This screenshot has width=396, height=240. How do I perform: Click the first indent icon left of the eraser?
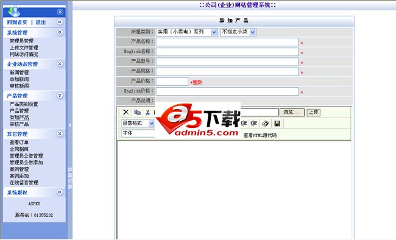[x=244, y=124]
